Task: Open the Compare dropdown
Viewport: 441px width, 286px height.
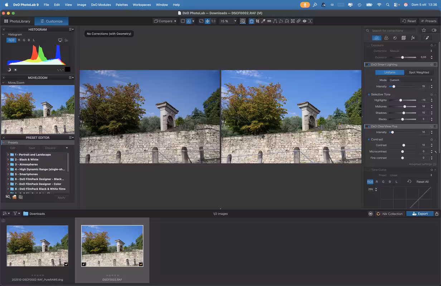Action: [x=165, y=21]
